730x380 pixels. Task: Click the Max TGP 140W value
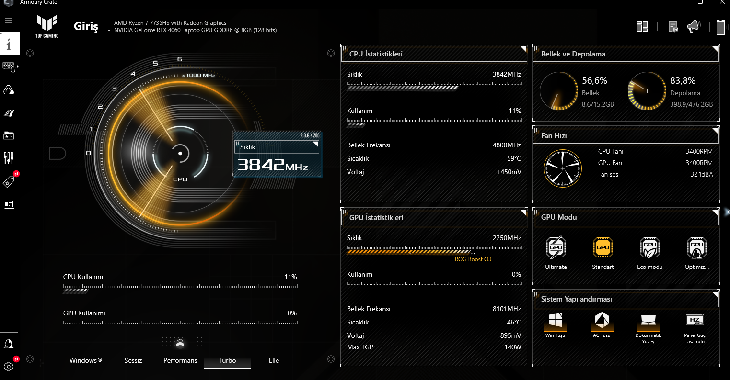512,347
